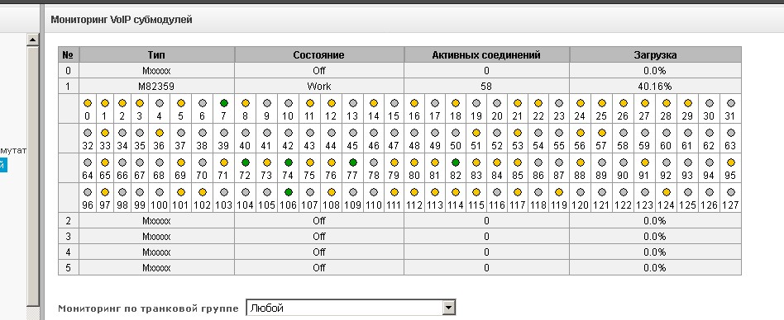784x320 pixels.
Task: Select channel 112 yellow indicator
Action: point(414,192)
